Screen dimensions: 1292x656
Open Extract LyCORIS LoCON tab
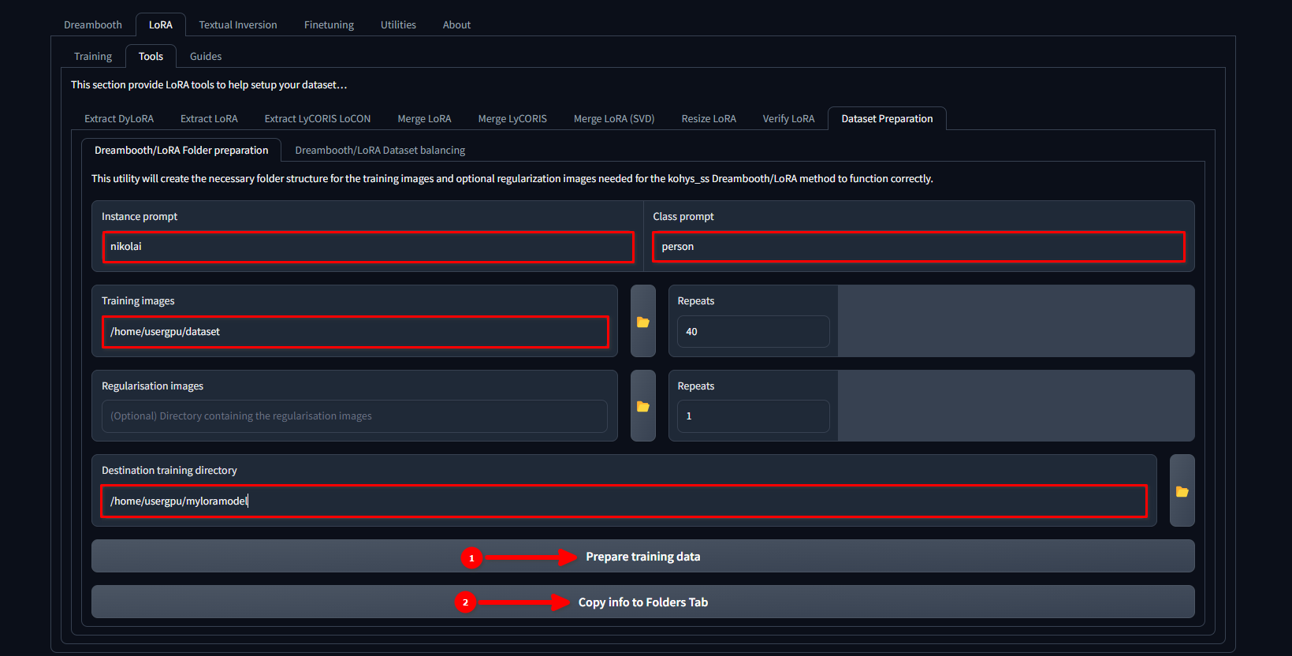point(318,118)
